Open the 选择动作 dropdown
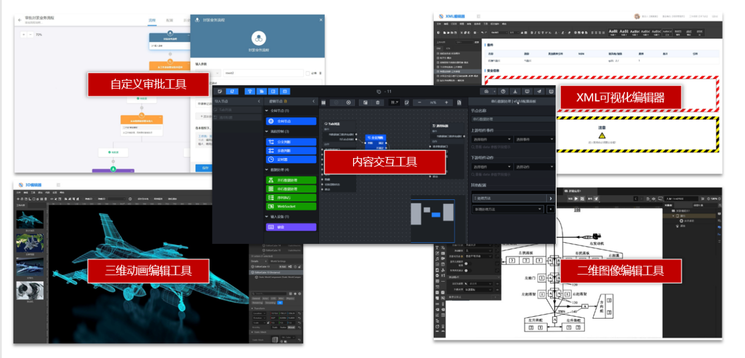The height and width of the screenshot is (358, 745). pos(534,167)
